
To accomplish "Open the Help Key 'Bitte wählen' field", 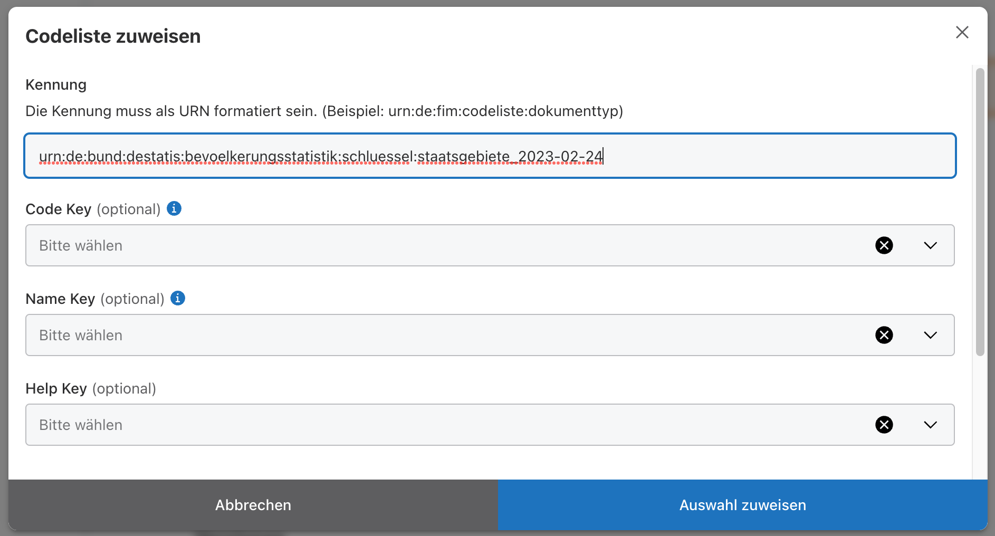I will click(422, 425).
